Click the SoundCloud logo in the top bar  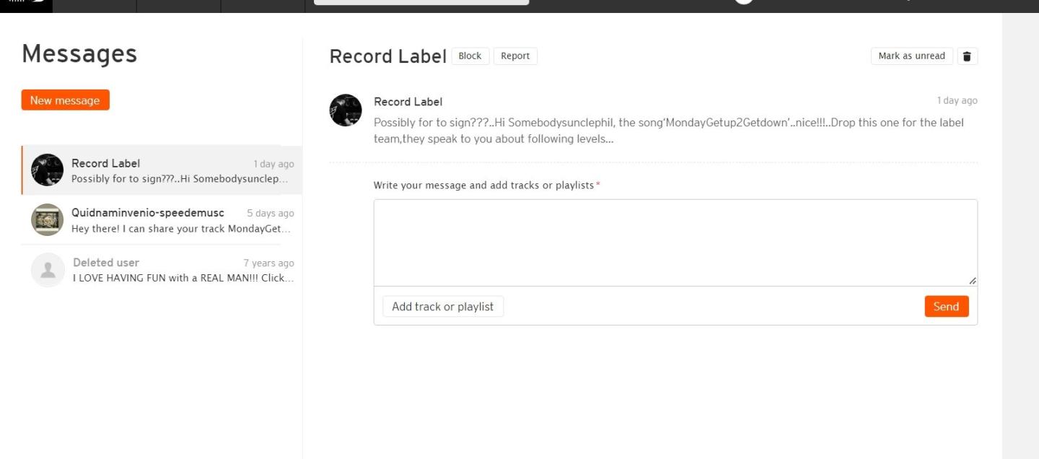point(26,4)
